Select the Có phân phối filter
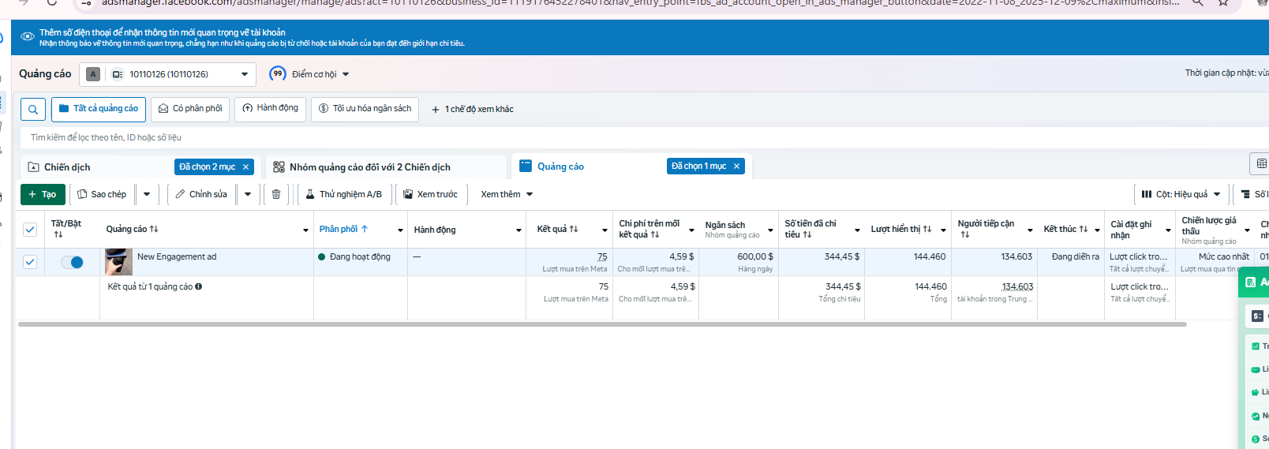 click(x=190, y=109)
